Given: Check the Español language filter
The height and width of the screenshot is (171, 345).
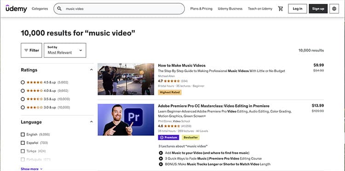Looking at the screenshot, I should tap(23, 143).
